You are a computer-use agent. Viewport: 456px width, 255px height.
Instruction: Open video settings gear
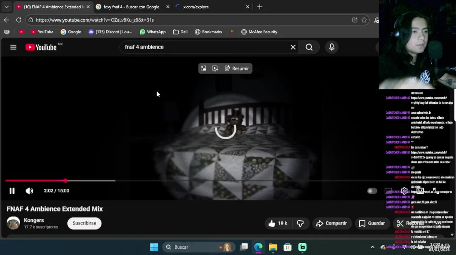[x=404, y=191]
